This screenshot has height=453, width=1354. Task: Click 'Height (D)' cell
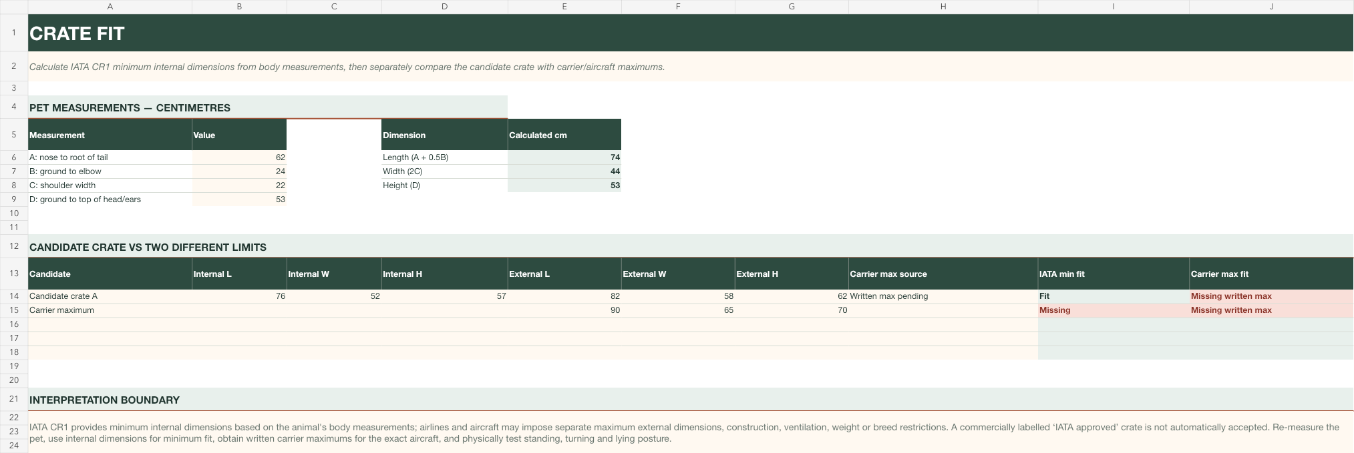click(x=445, y=185)
